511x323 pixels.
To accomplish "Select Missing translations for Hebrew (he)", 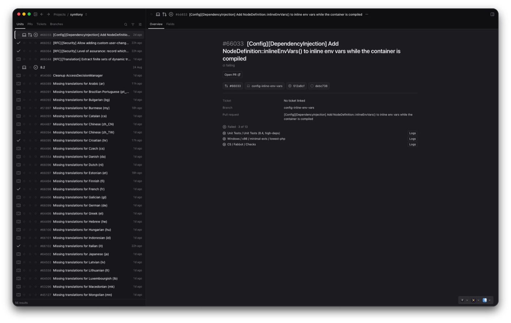I will pos(79,221).
